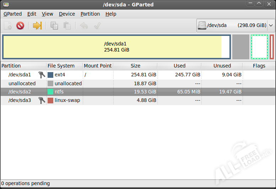Click the Copy partition toolbar icon
The width and height of the screenshot is (276, 189).
[x=54, y=26]
